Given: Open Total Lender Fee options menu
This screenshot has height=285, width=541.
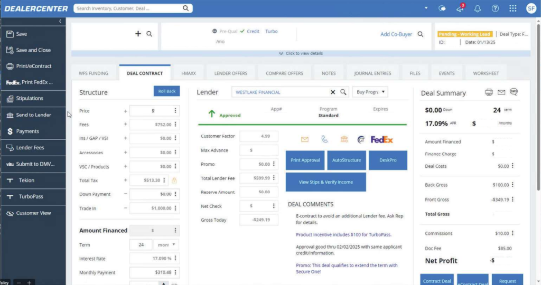Looking at the screenshot, I should [x=274, y=178].
